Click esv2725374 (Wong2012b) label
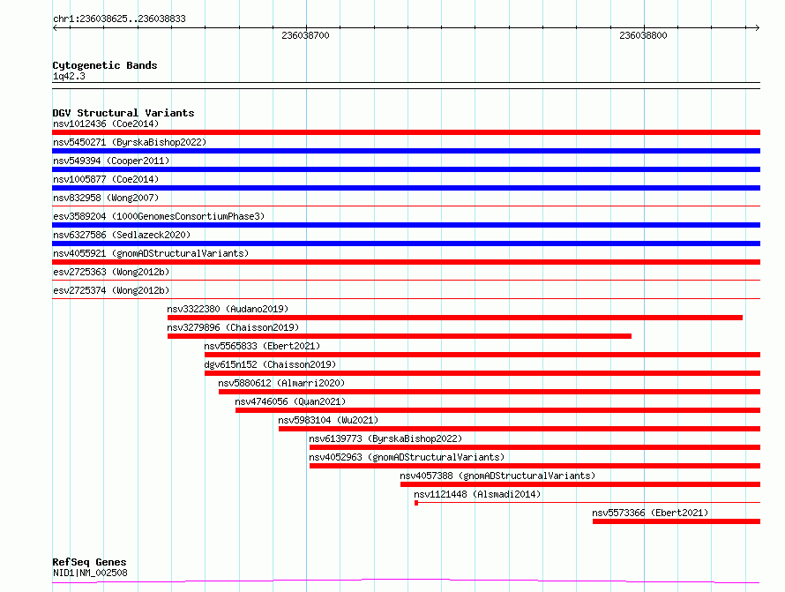The image size is (785, 592). click(111, 290)
